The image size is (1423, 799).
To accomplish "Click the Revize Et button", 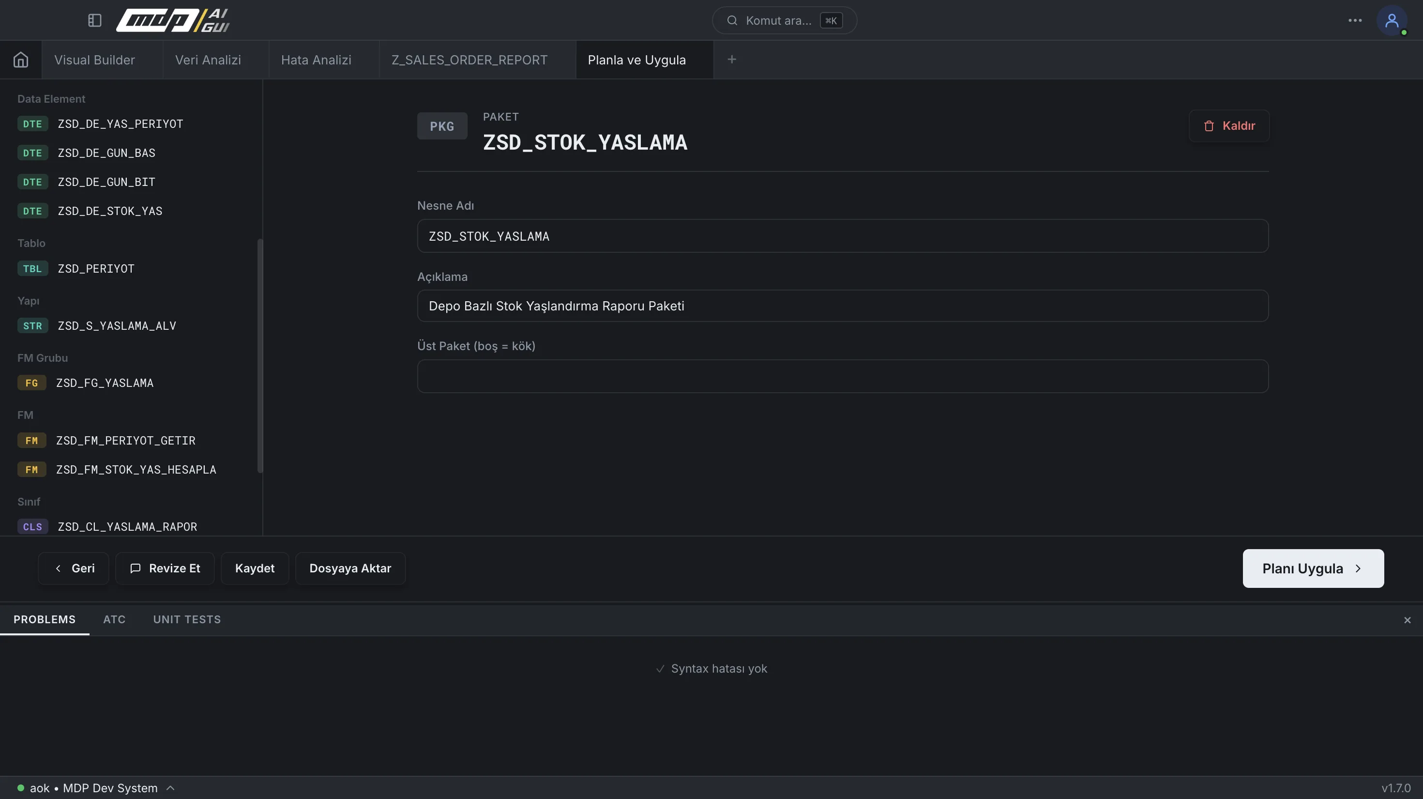I will [x=165, y=568].
